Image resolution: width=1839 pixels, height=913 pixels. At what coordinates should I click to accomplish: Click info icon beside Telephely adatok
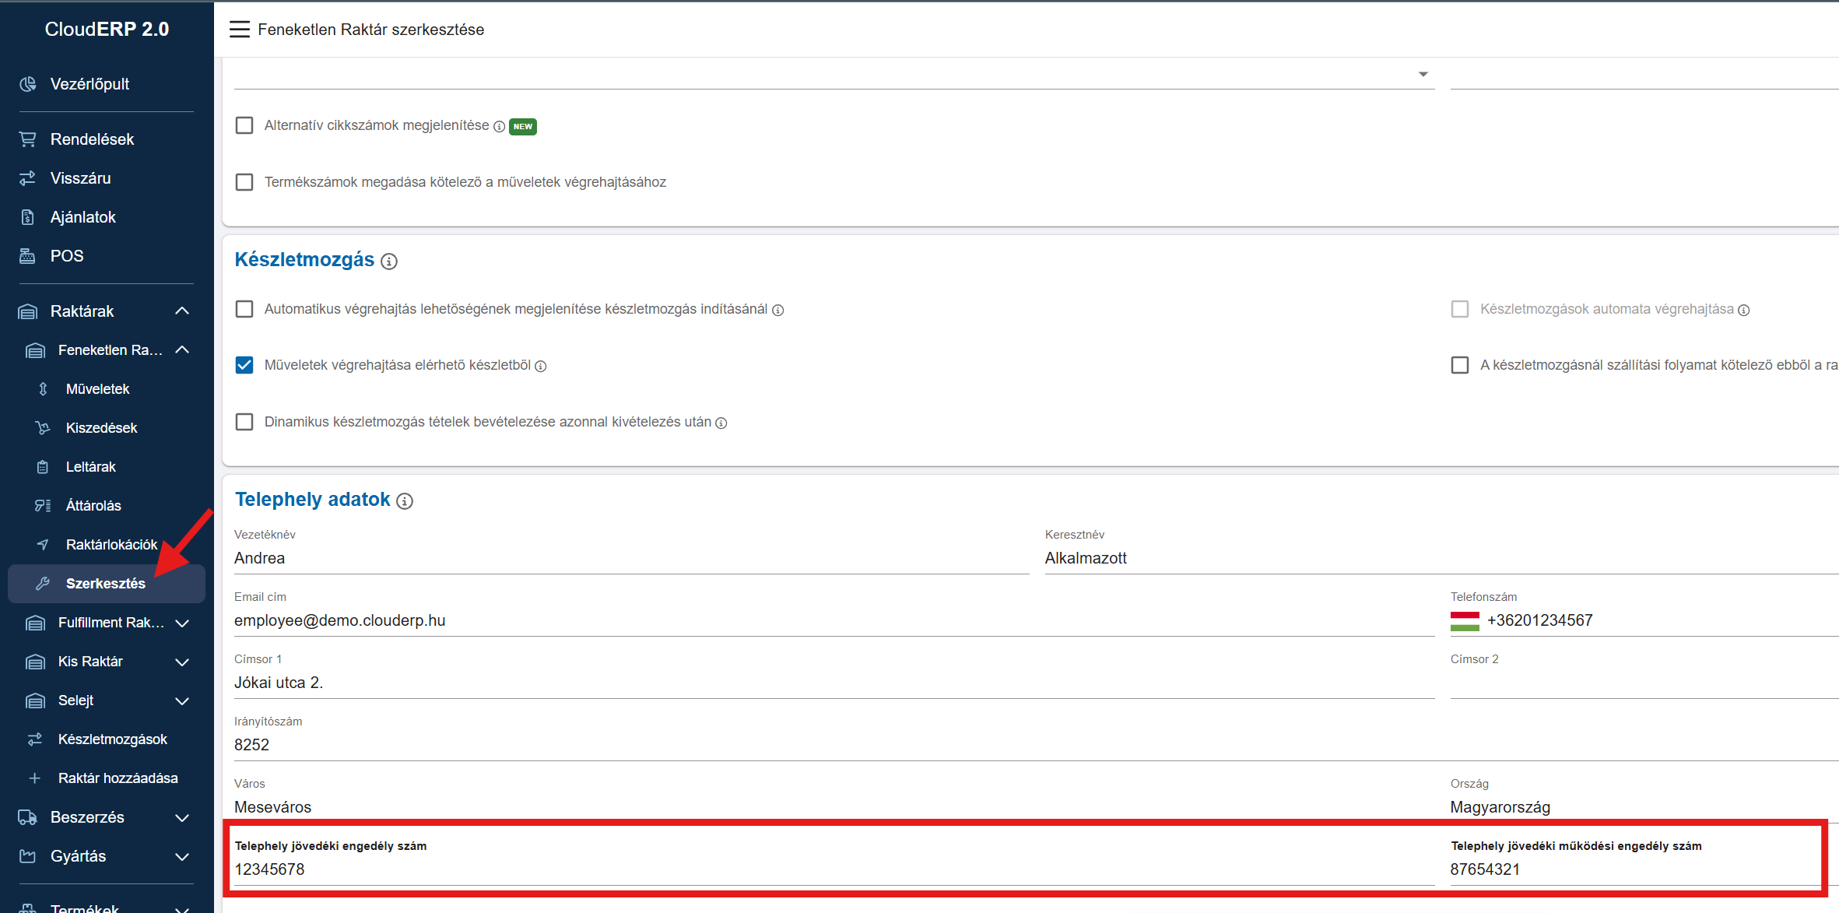click(x=405, y=501)
